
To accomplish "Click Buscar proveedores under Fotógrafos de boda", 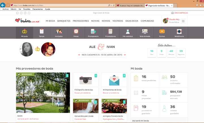I will point(81,93).
